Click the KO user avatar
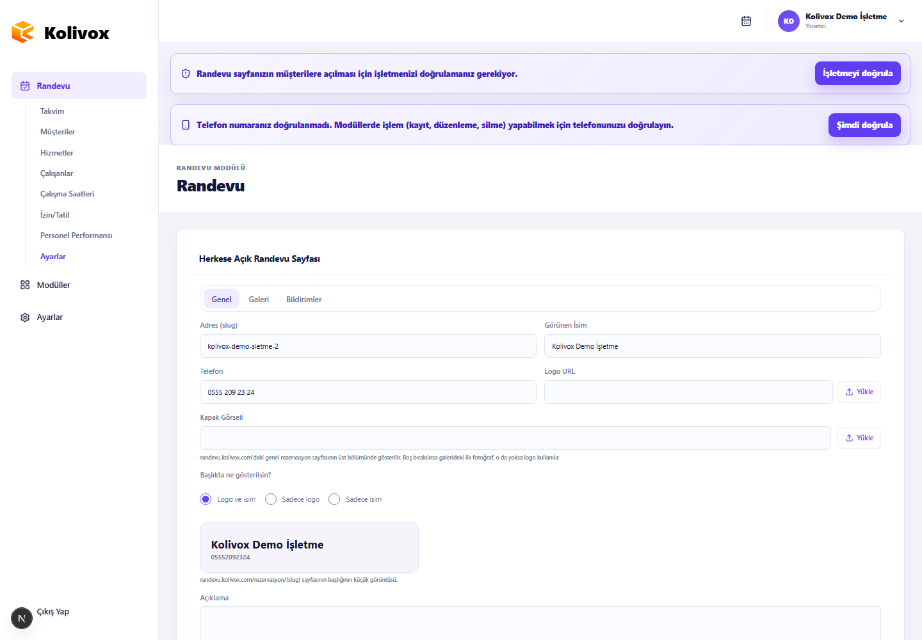The width and height of the screenshot is (922, 640). (x=789, y=21)
